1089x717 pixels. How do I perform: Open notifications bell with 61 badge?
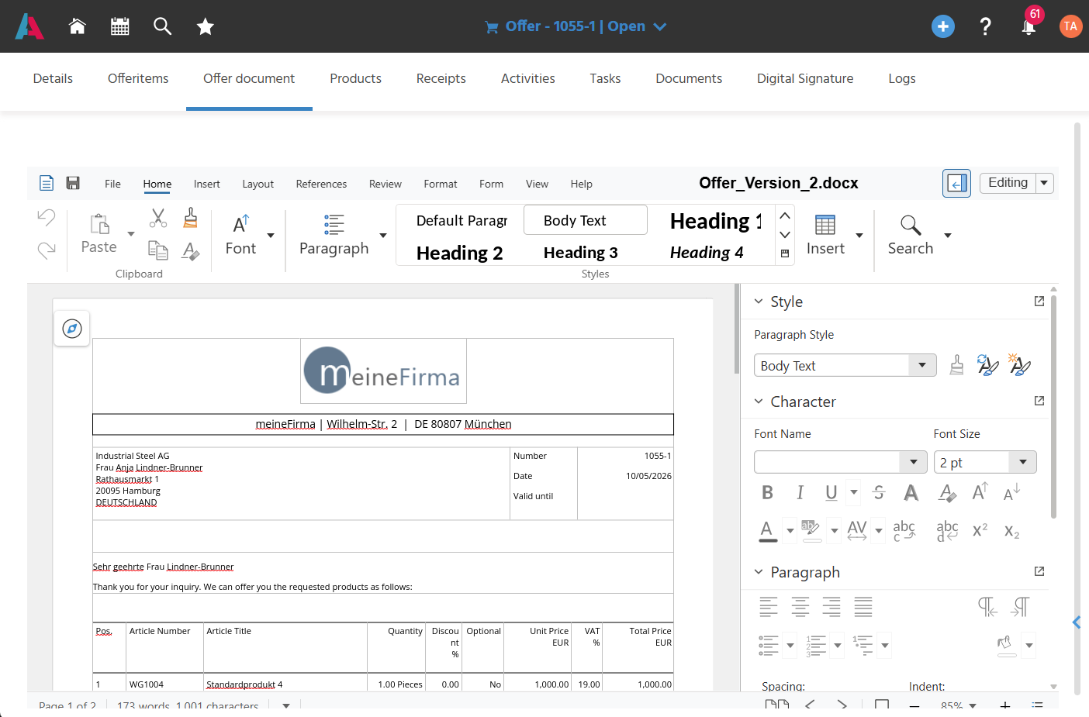[1028, 26]
